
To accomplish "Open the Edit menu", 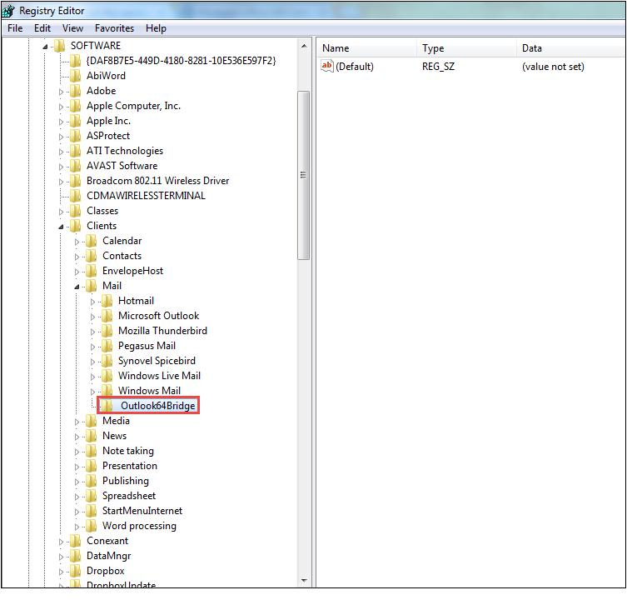I will tap(42, 28).
